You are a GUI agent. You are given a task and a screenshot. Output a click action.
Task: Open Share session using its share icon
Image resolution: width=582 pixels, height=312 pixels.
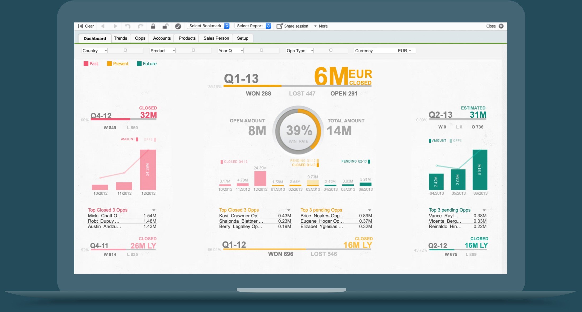coord(280,26)
